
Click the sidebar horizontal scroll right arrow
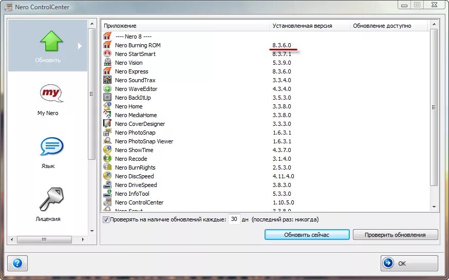(x=83, y=239)
